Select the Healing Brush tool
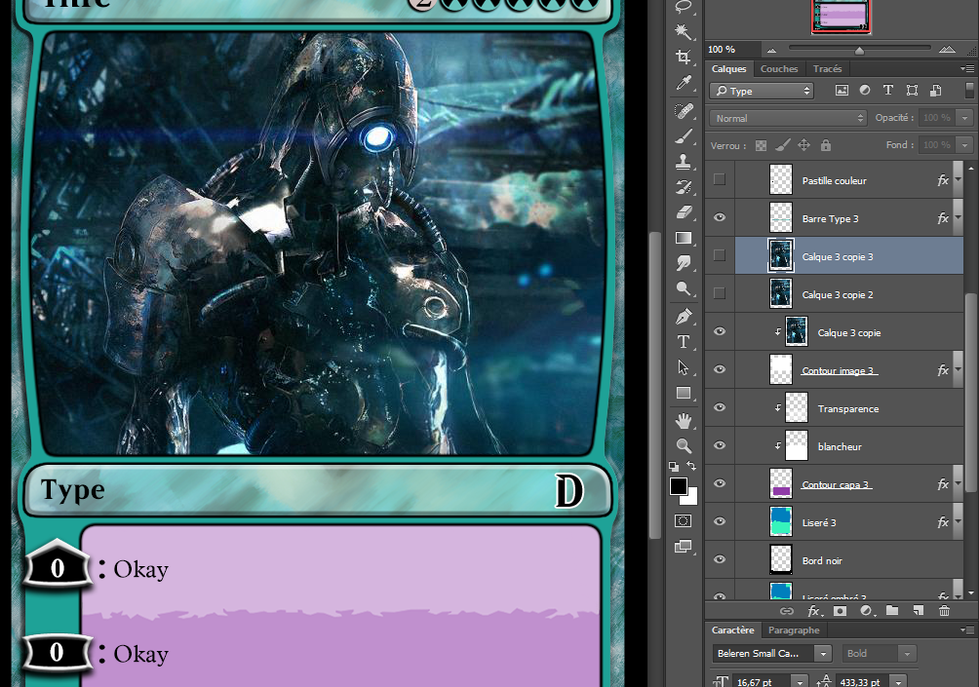The height and width of the screenshot is (687, 979). click(684, 111)
